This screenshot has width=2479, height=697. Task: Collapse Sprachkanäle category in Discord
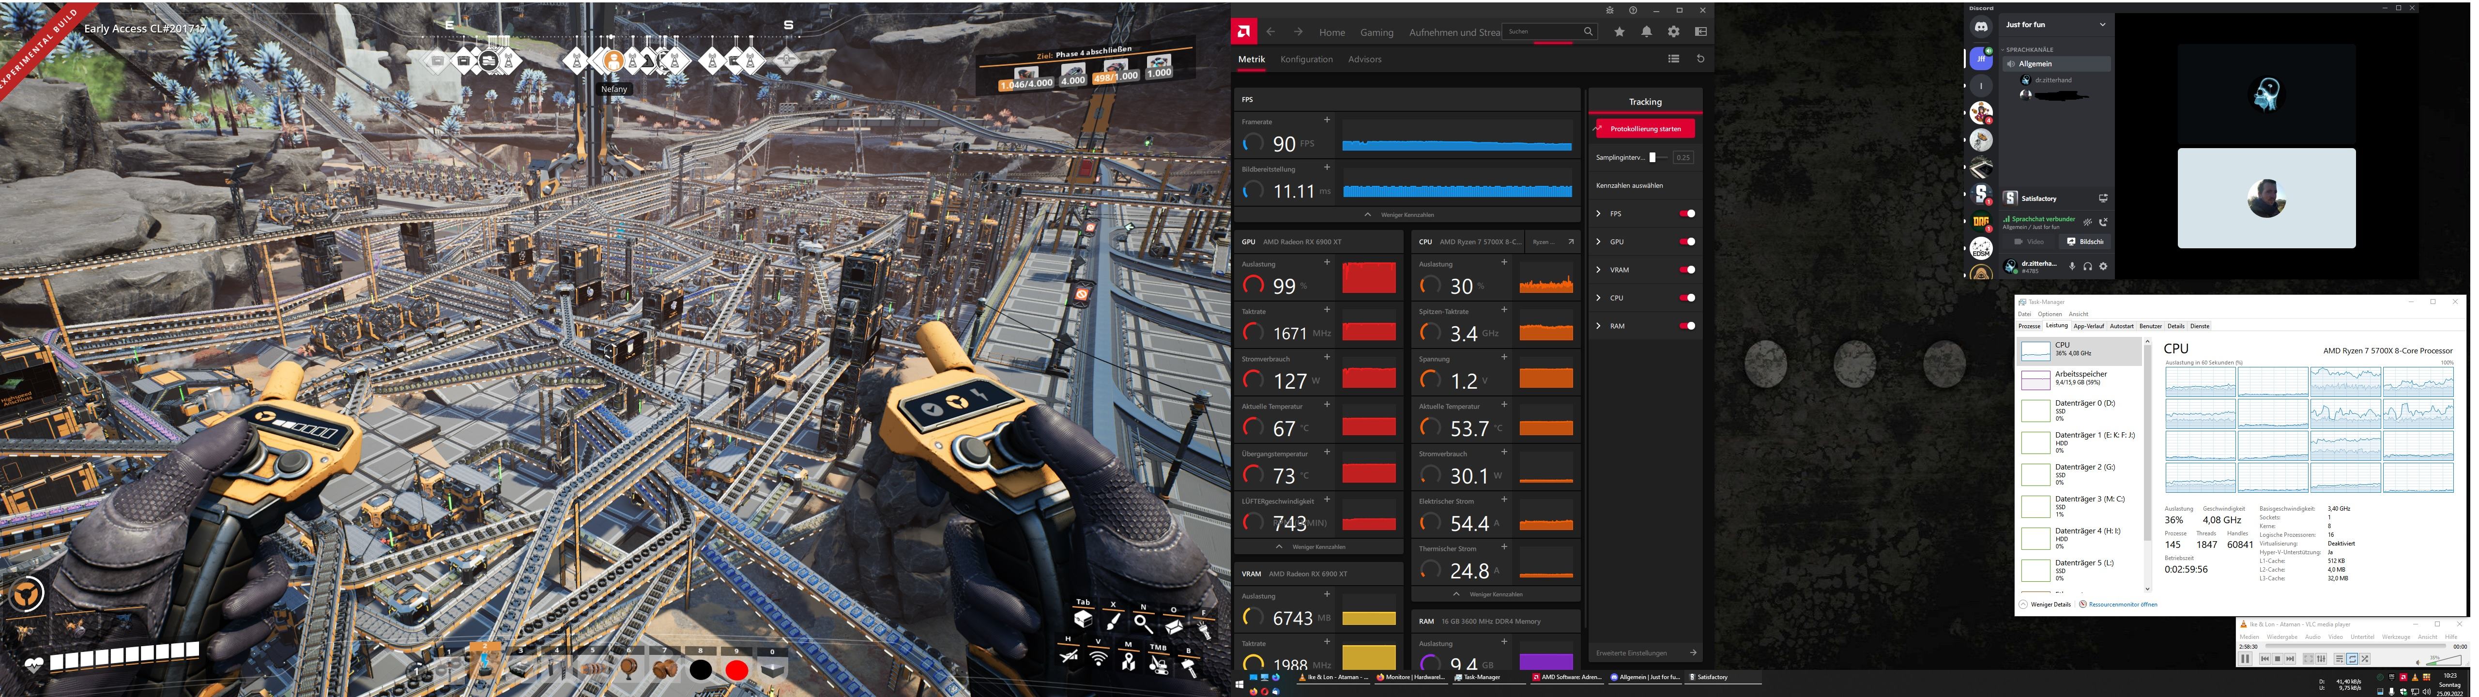(2030, 49)
